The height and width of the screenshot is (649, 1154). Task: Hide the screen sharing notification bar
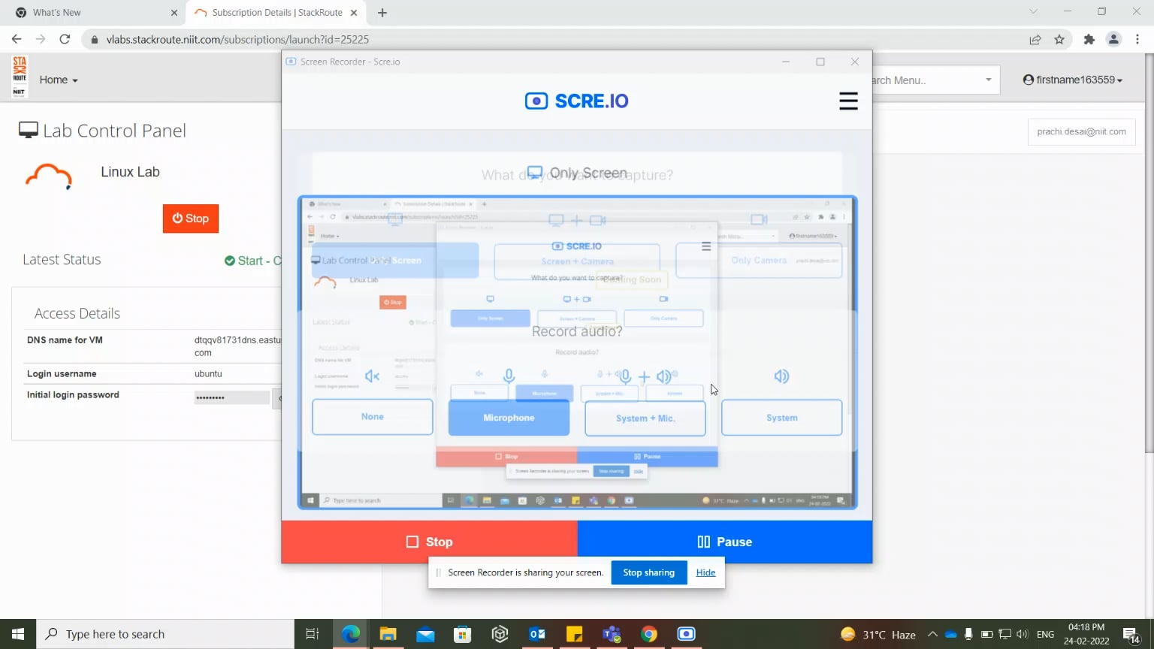click(x=705, y=572)
